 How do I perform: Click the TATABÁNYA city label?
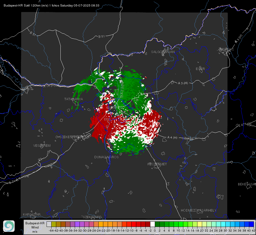point(73,99)
